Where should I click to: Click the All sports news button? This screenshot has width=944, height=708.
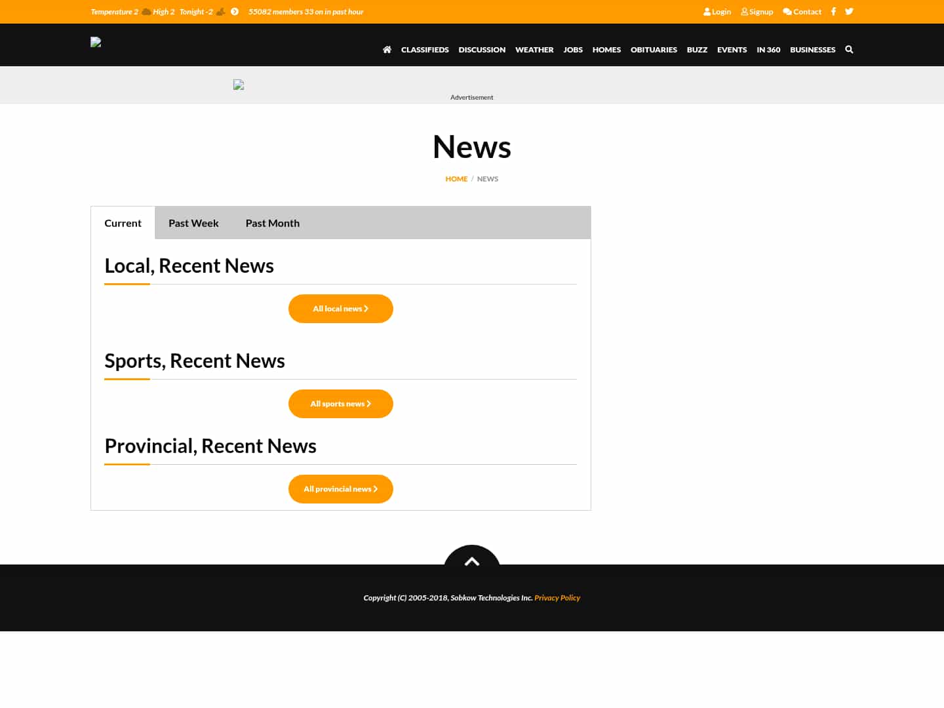point(340,403)
